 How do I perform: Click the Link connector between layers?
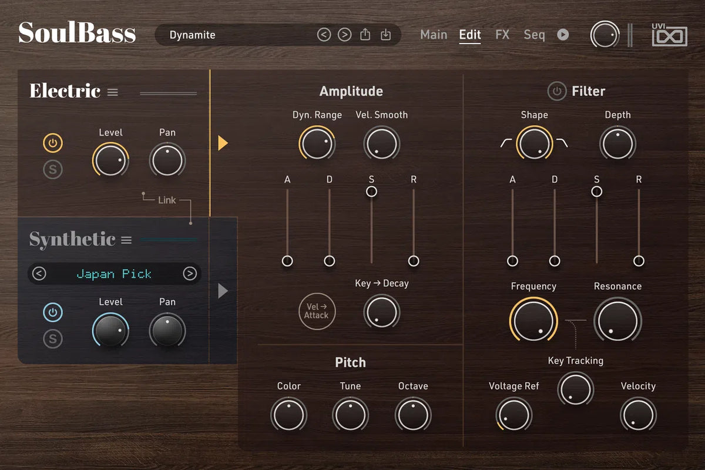tap(167, 200)
